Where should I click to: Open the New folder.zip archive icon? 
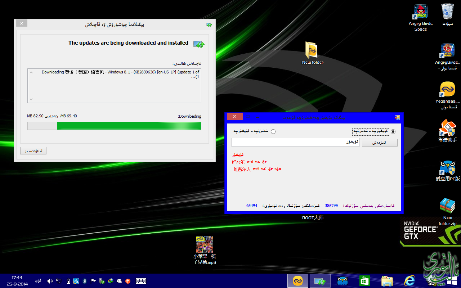click(x=447, y=212)
